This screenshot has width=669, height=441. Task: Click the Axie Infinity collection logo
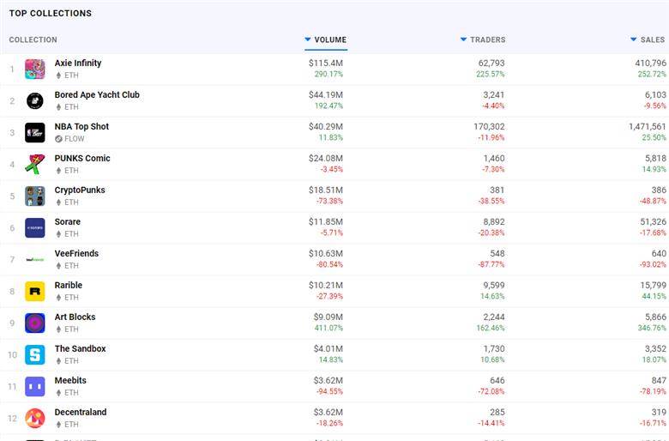coord(35,69)
